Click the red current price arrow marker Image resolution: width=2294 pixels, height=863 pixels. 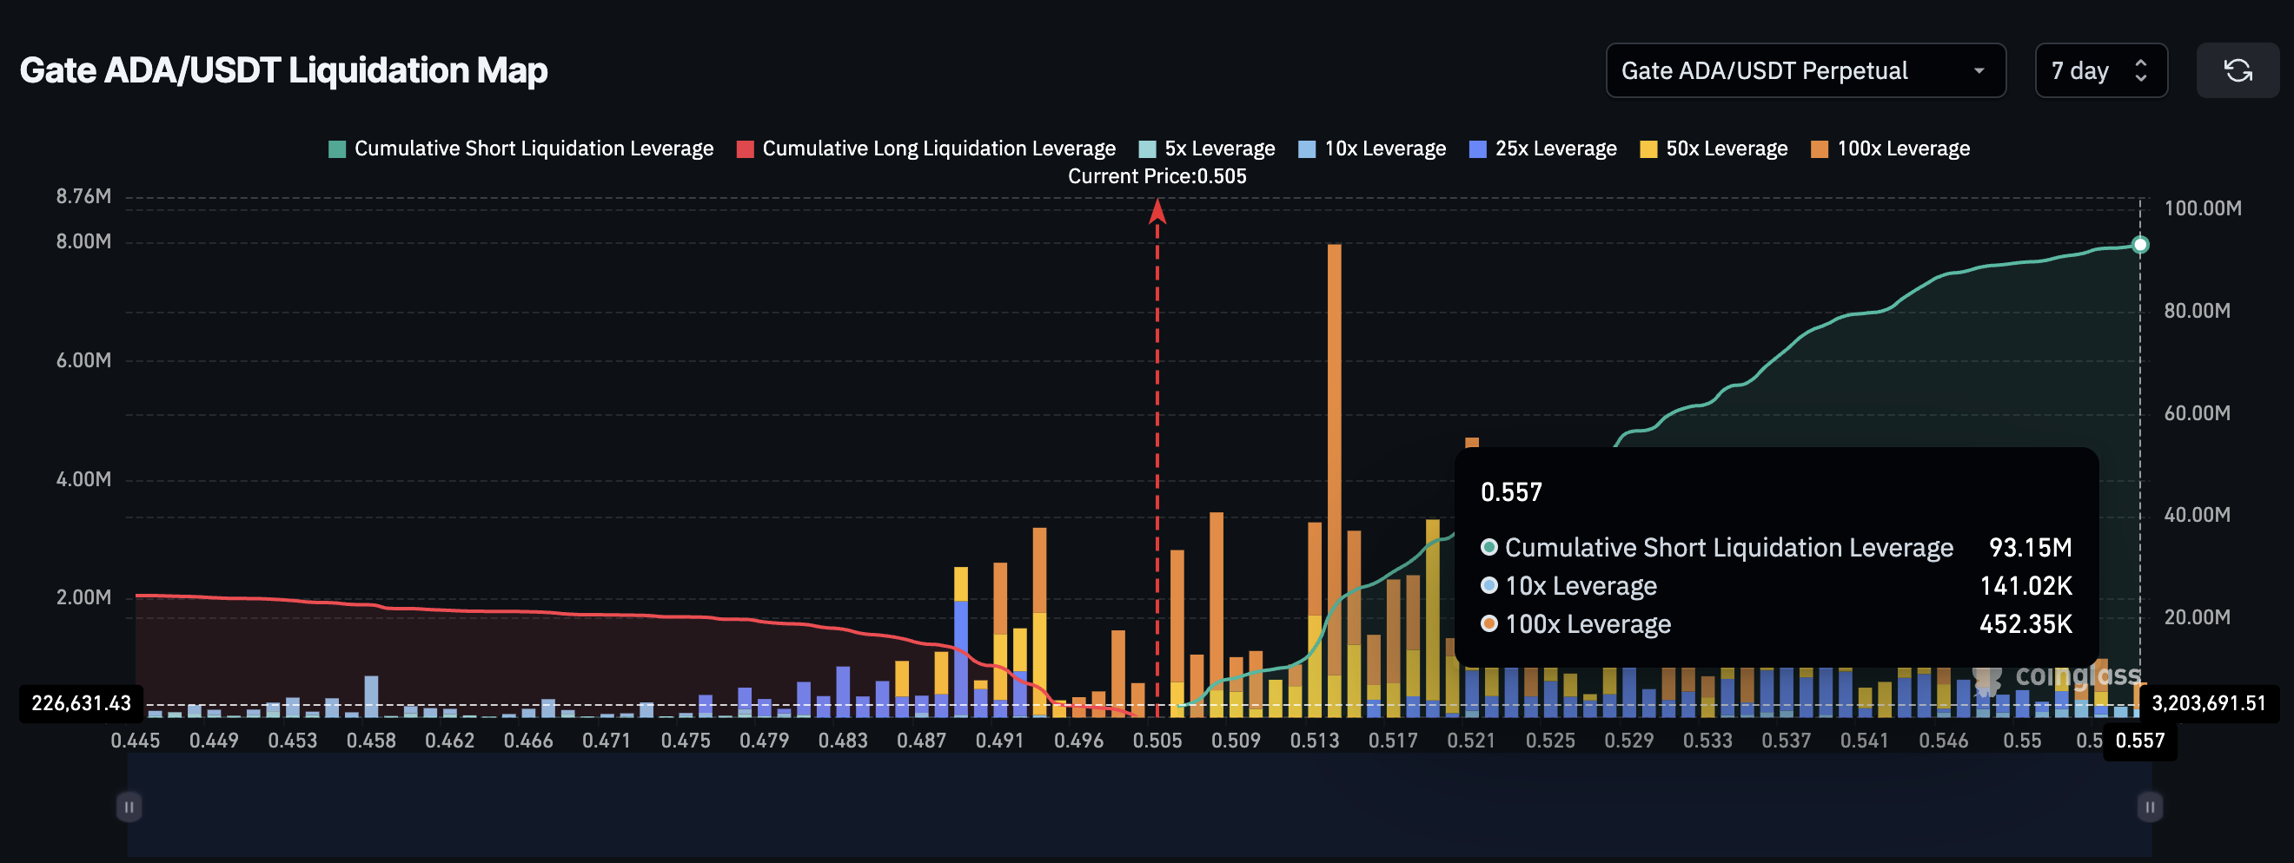tap(1157, 214)
